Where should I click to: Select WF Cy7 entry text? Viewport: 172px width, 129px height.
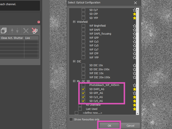(94, 50)
